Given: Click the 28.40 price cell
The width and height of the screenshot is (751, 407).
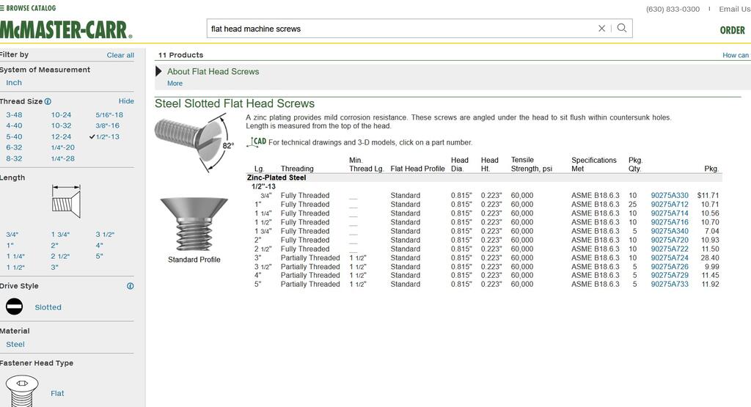Looking at the screenshot, I should [710, 257].
